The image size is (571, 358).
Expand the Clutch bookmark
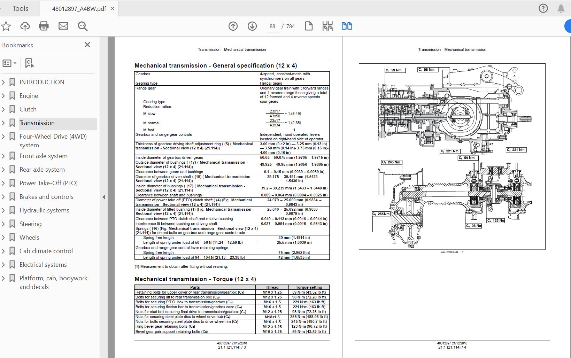pyautogui.click(x=3, y=109)
